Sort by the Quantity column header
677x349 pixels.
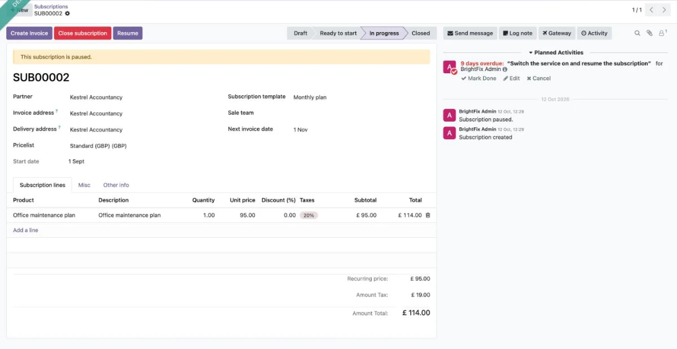(x=203, y=200)
